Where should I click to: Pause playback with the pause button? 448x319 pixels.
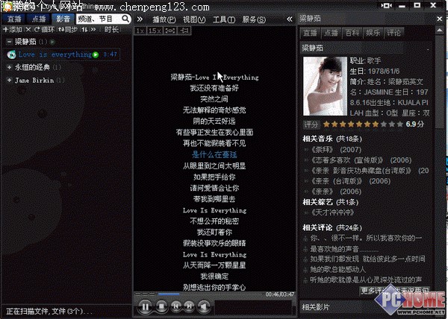click(145, 306)
